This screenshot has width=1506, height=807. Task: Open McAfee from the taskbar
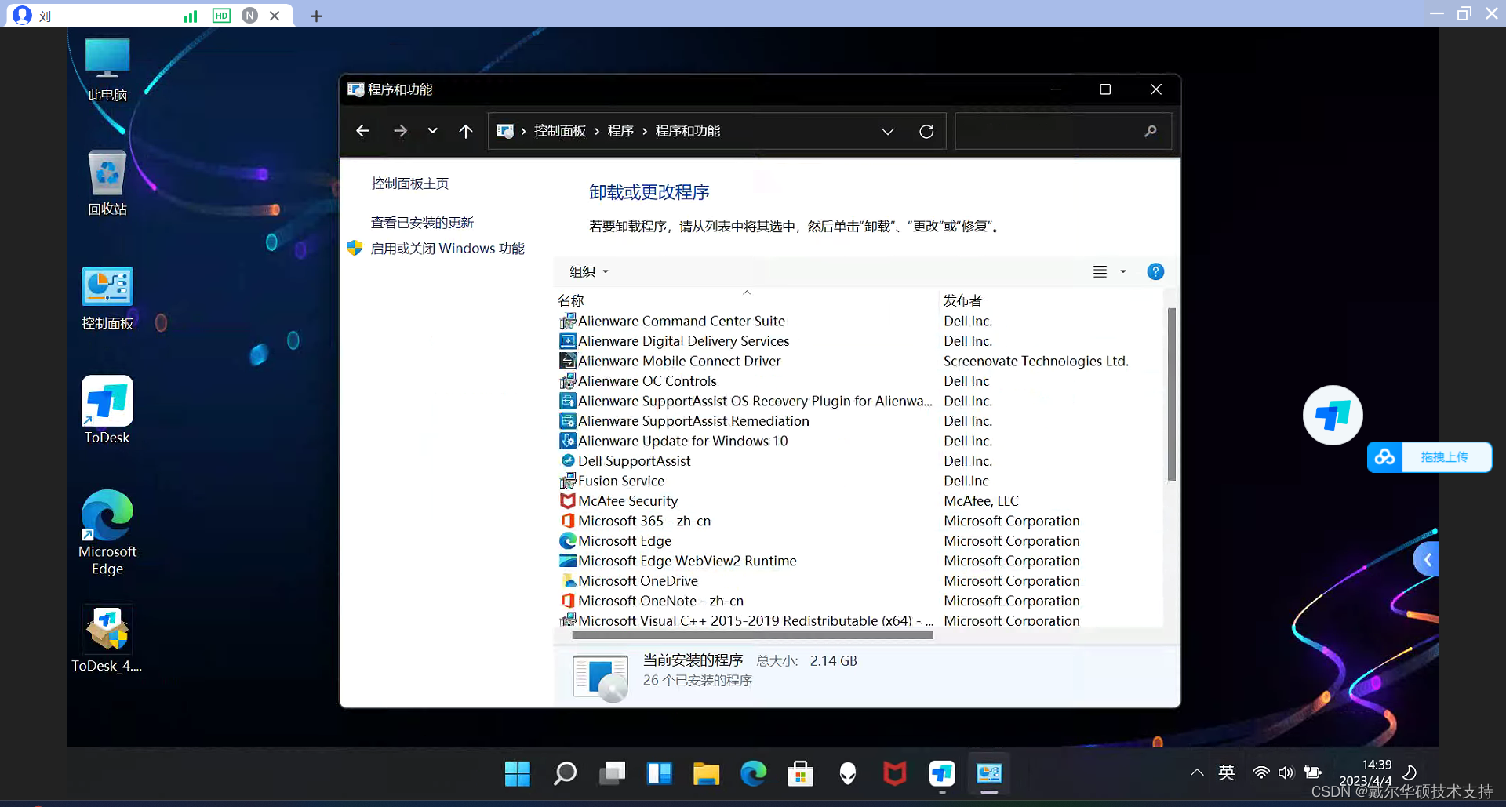895,773
